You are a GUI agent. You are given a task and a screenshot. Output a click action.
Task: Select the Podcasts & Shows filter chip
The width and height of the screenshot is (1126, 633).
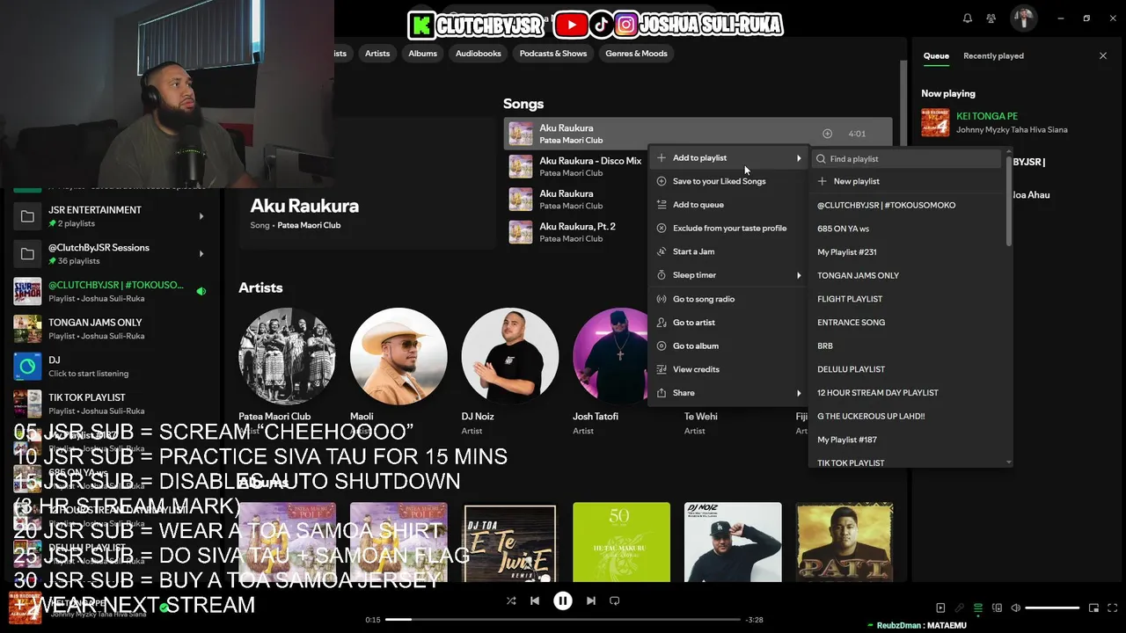pyautogui.click(x=553, y=54)
